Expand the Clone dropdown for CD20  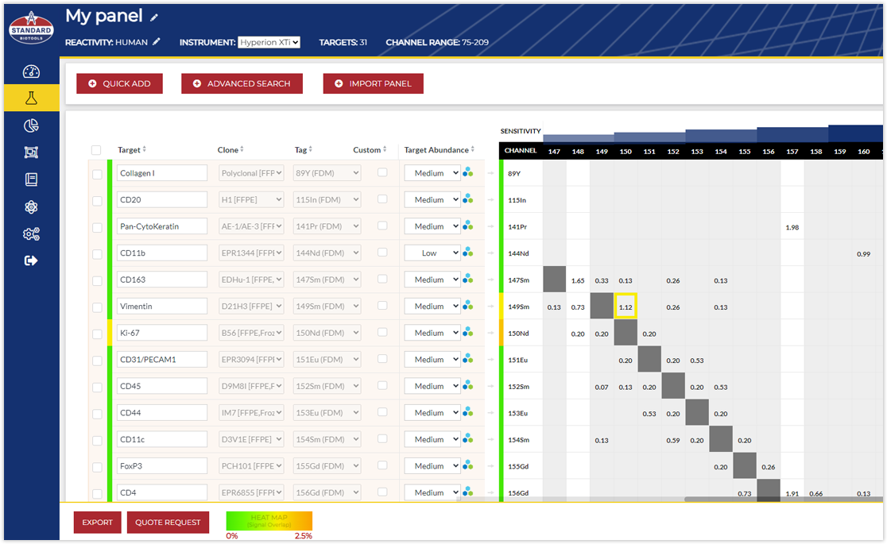251,200
